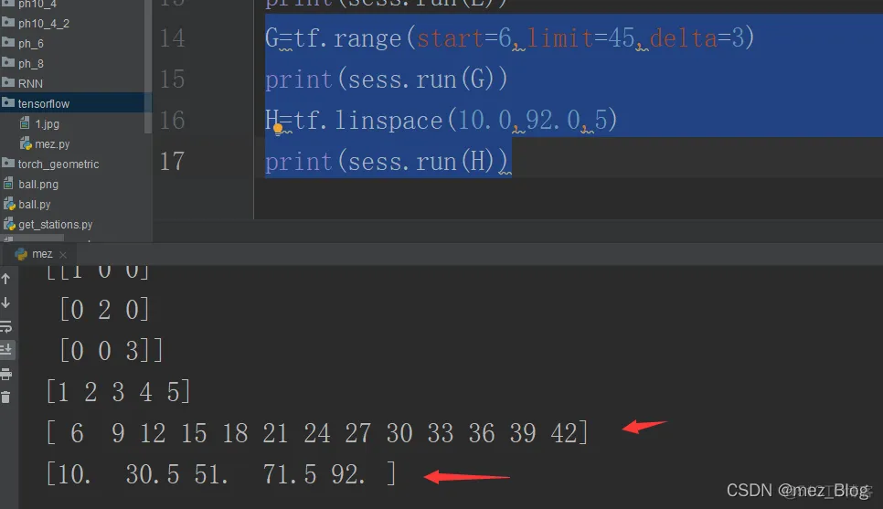Screen dimensions: 883x509
Task: Select the ph_8 folder
Action: pos(30,64)
